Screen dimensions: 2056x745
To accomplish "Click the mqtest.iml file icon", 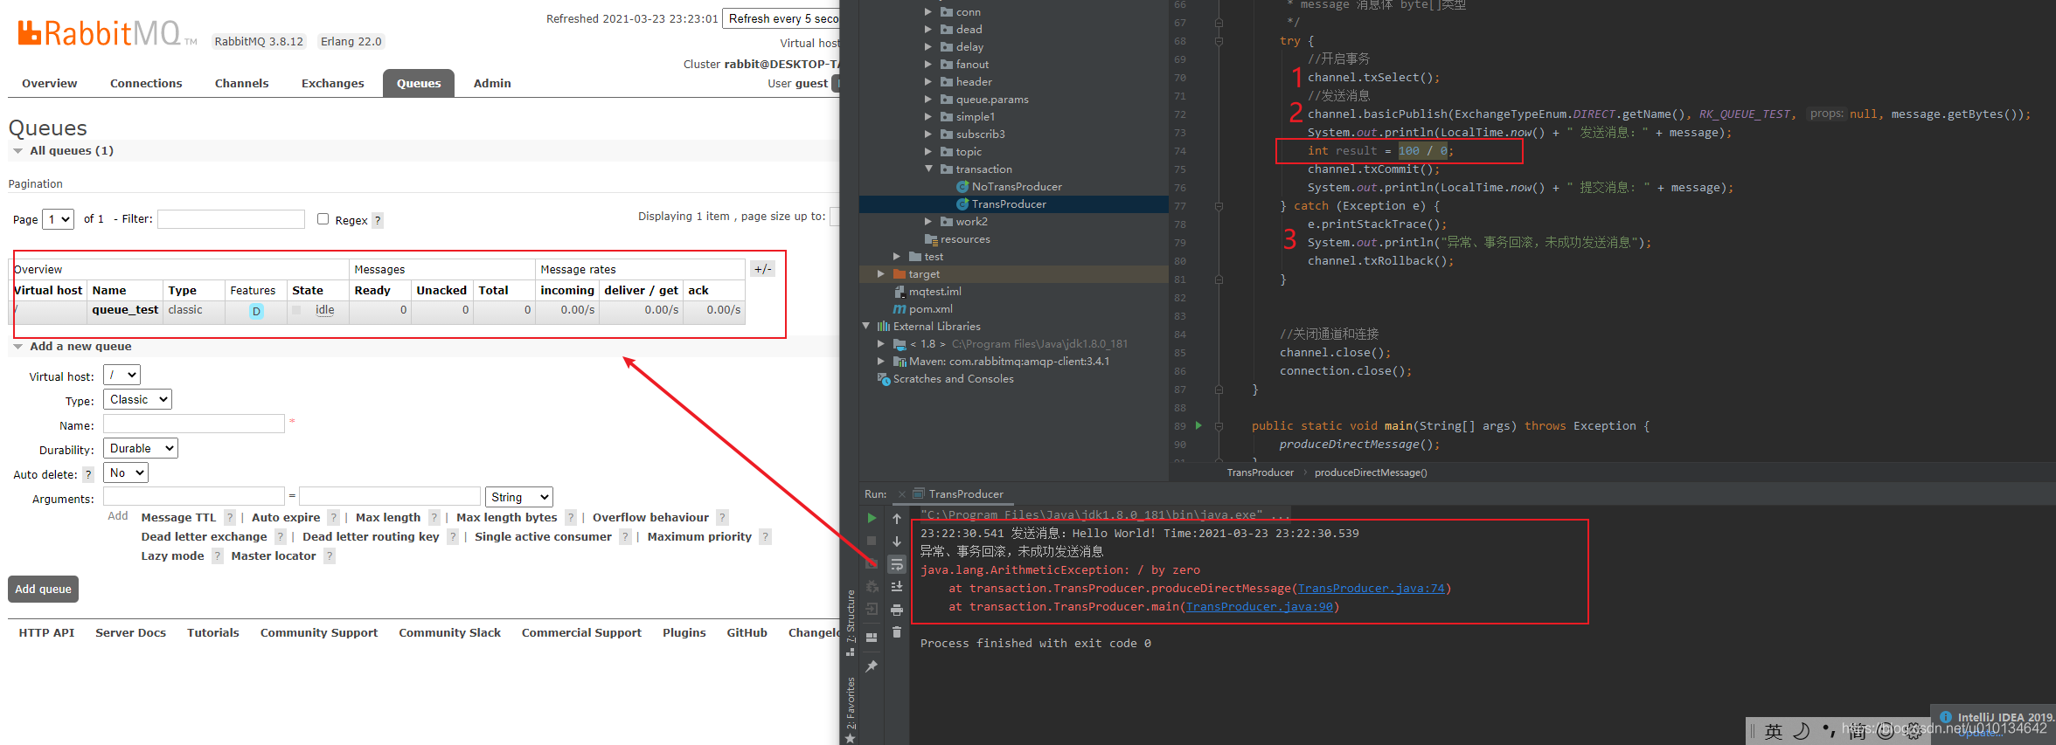I will pyautogui.click(x=899, y=292).
